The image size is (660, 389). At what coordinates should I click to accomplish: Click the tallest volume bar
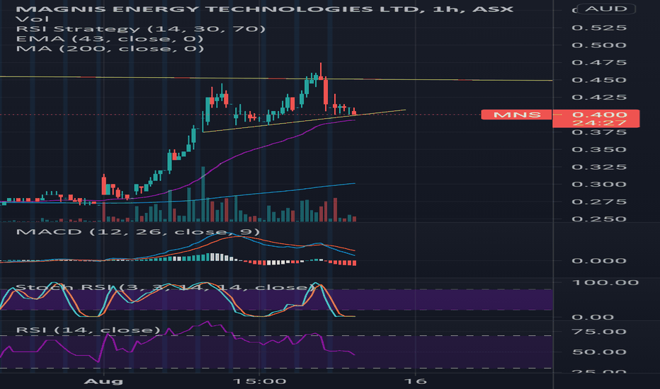click(x=203, y=194)
